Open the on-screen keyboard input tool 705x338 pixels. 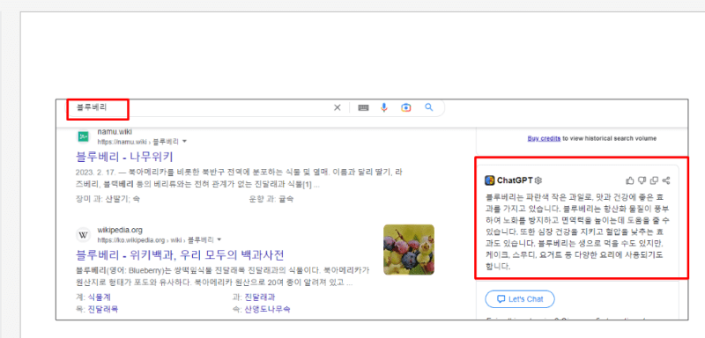[363, 107]
